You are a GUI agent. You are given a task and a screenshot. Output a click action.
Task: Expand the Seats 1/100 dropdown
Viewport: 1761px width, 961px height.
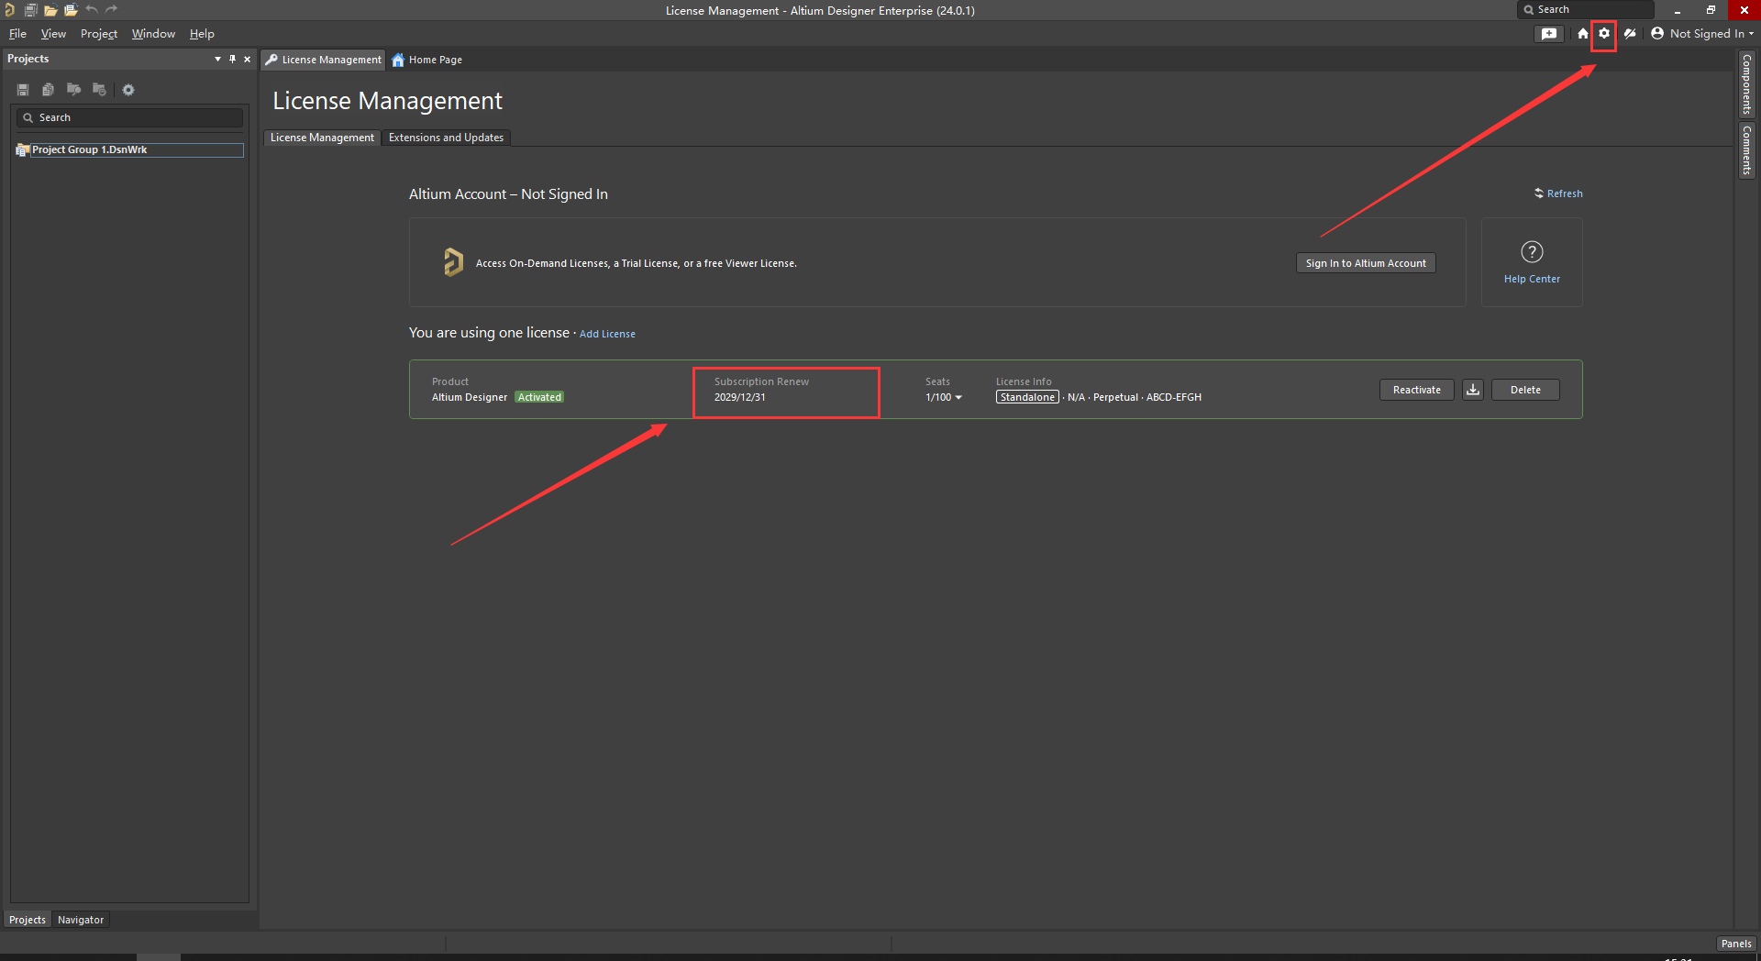[x=944, y=397]
